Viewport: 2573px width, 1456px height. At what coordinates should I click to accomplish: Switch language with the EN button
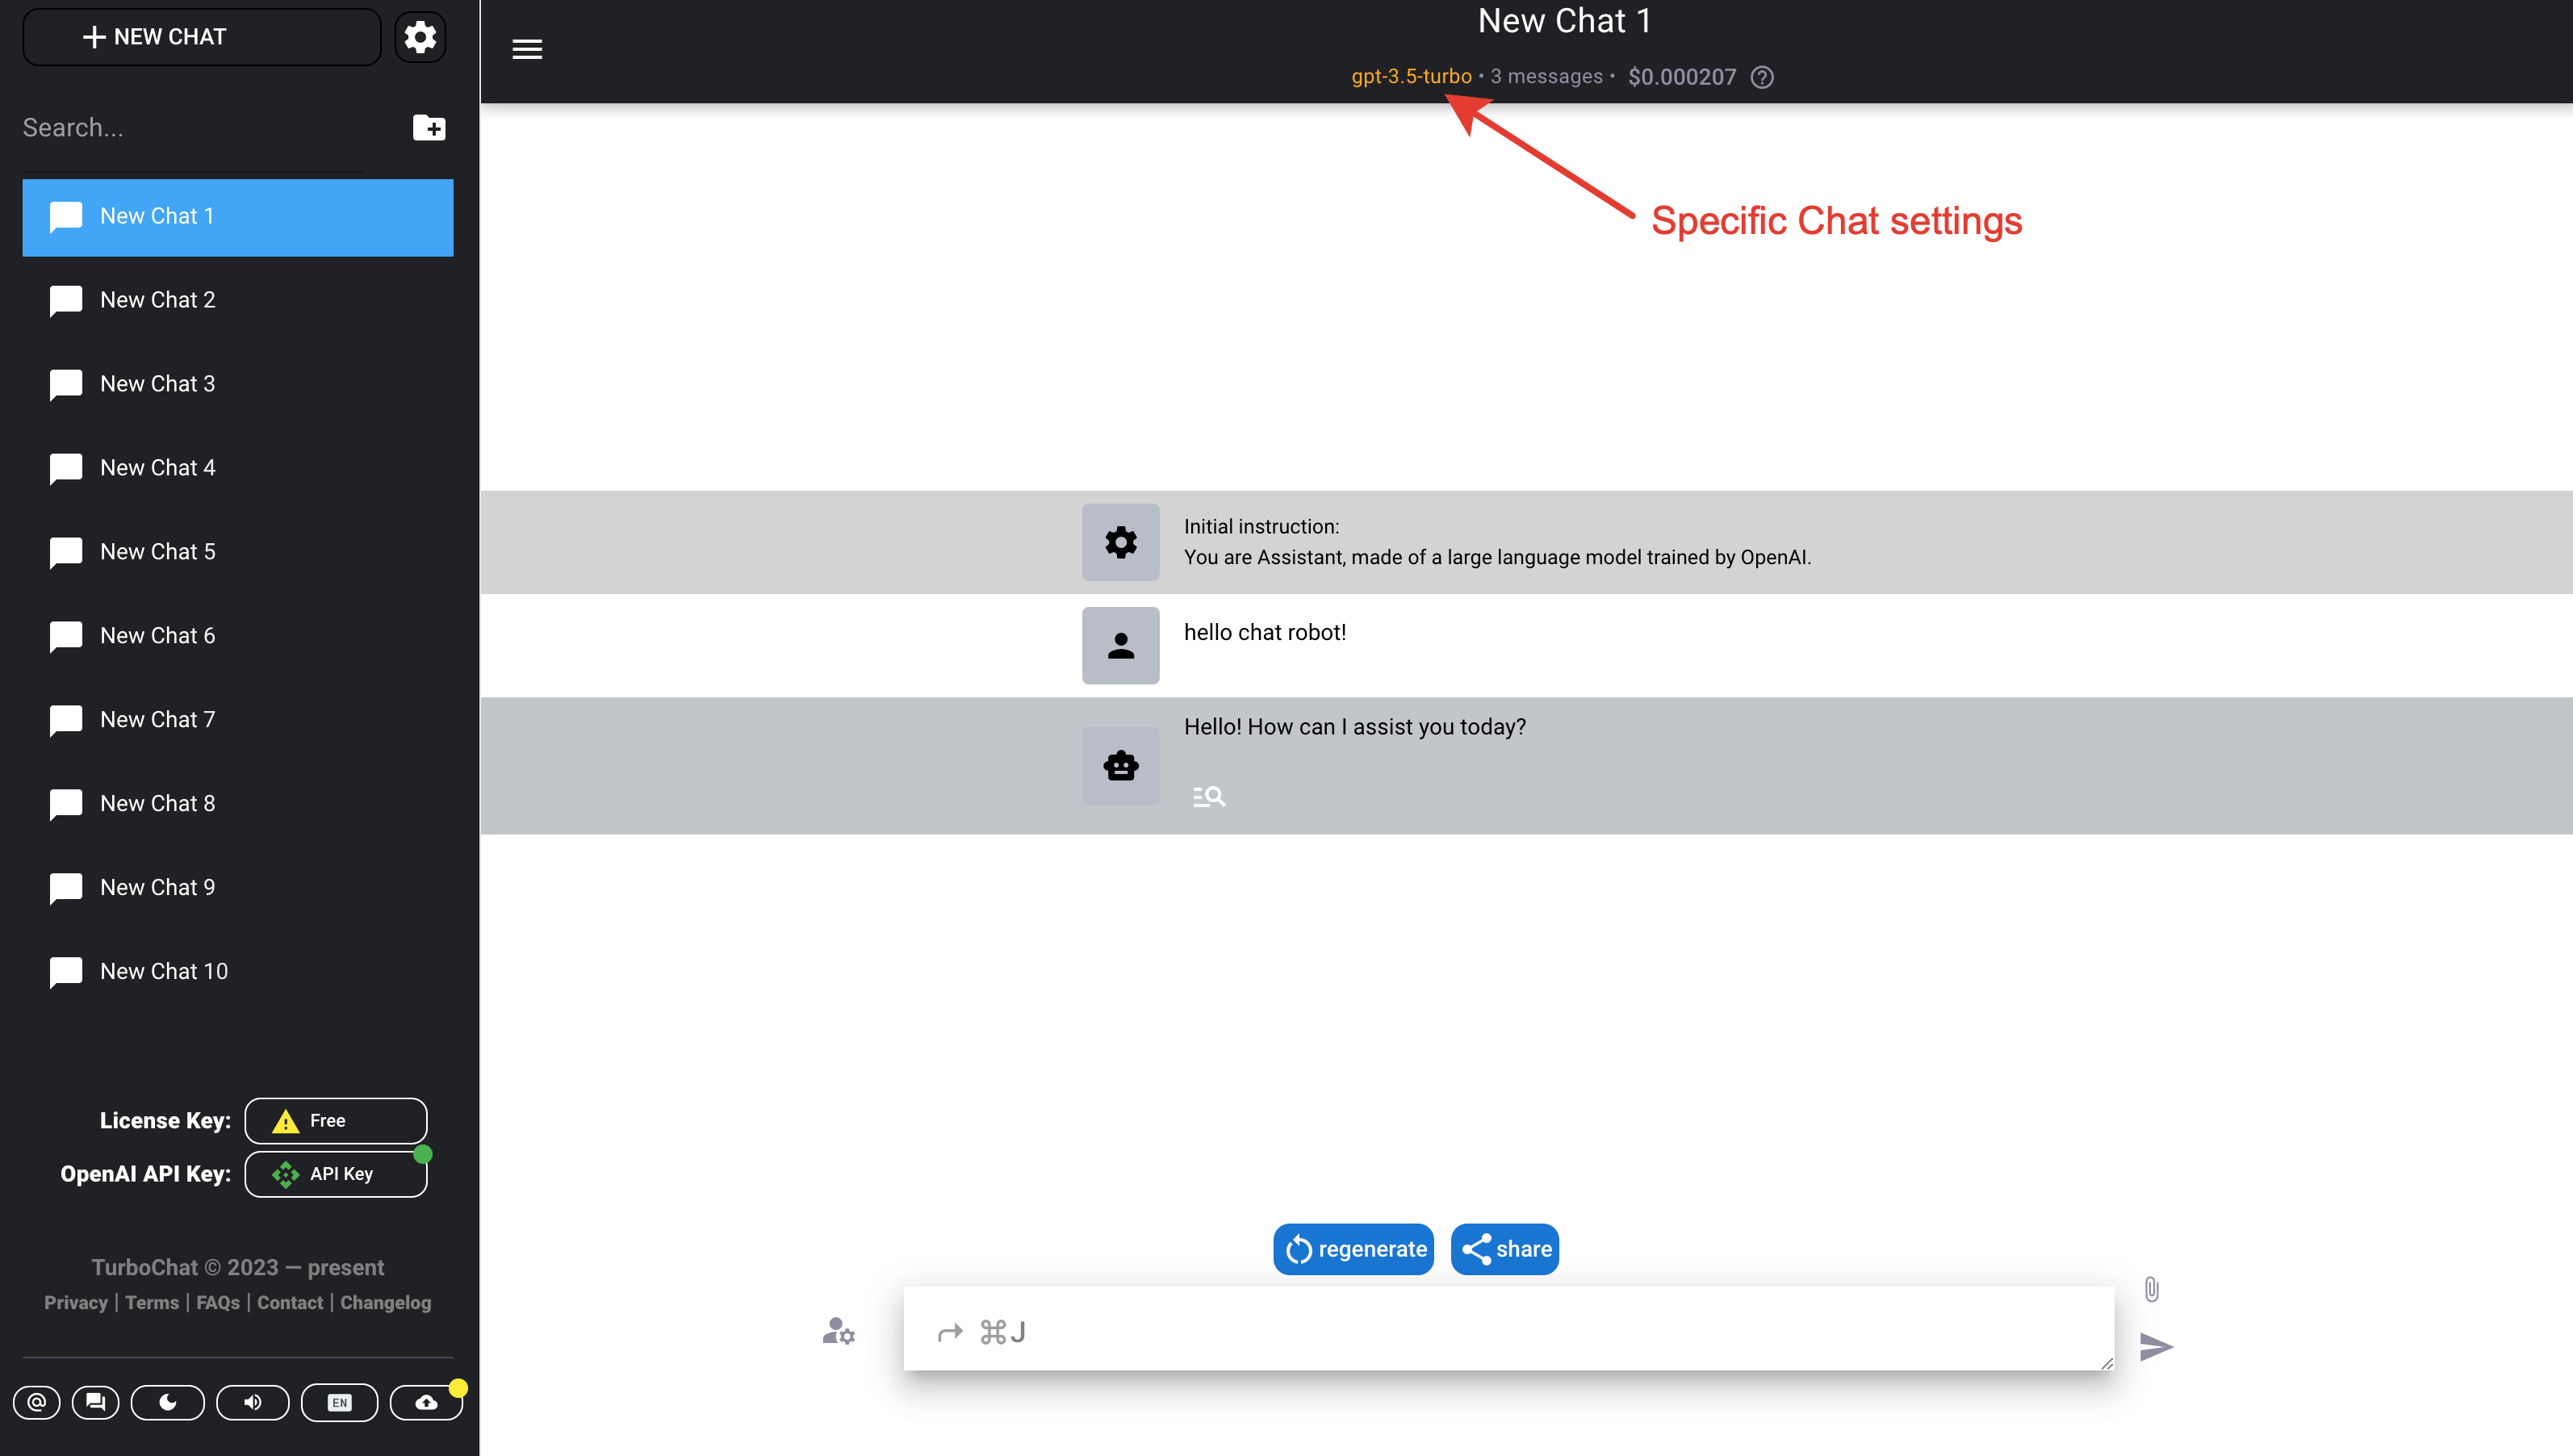point(339,1402)
